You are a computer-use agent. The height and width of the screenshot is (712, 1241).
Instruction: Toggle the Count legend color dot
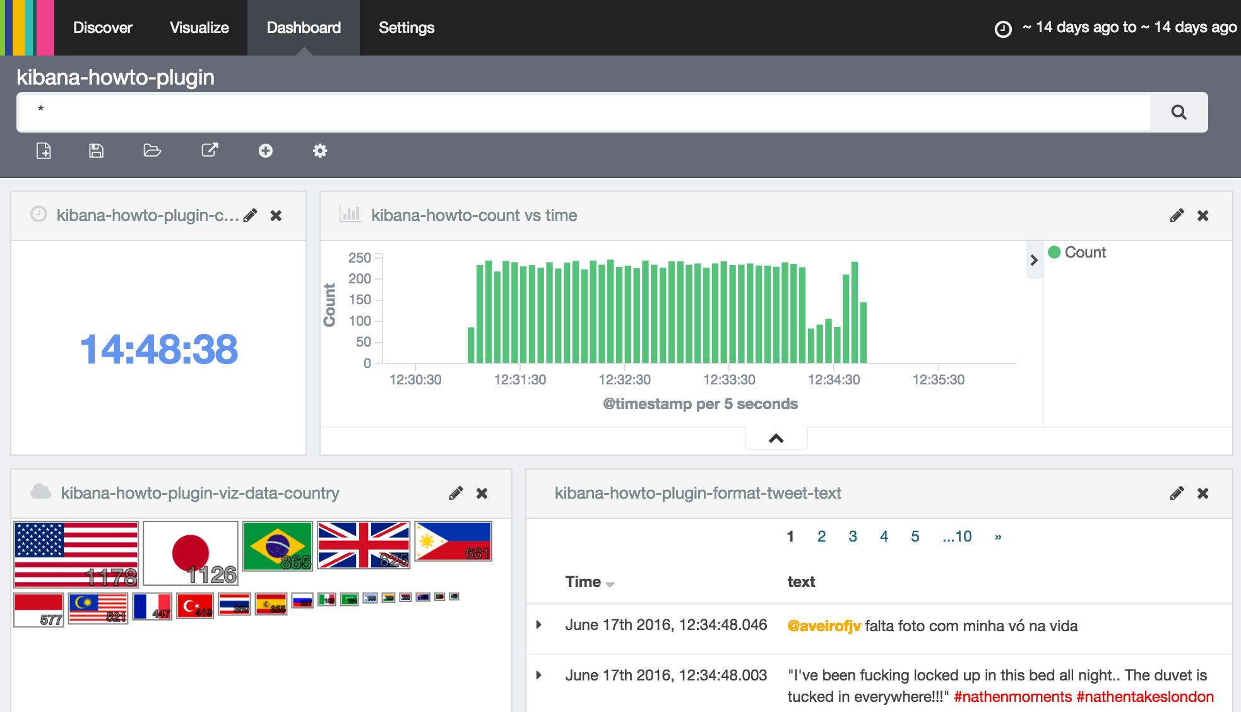point(1054,252)
